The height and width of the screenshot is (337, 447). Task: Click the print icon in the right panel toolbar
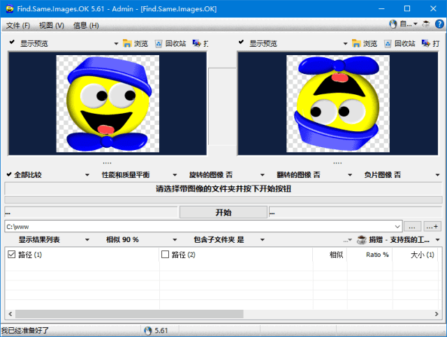tap(423, 43)
